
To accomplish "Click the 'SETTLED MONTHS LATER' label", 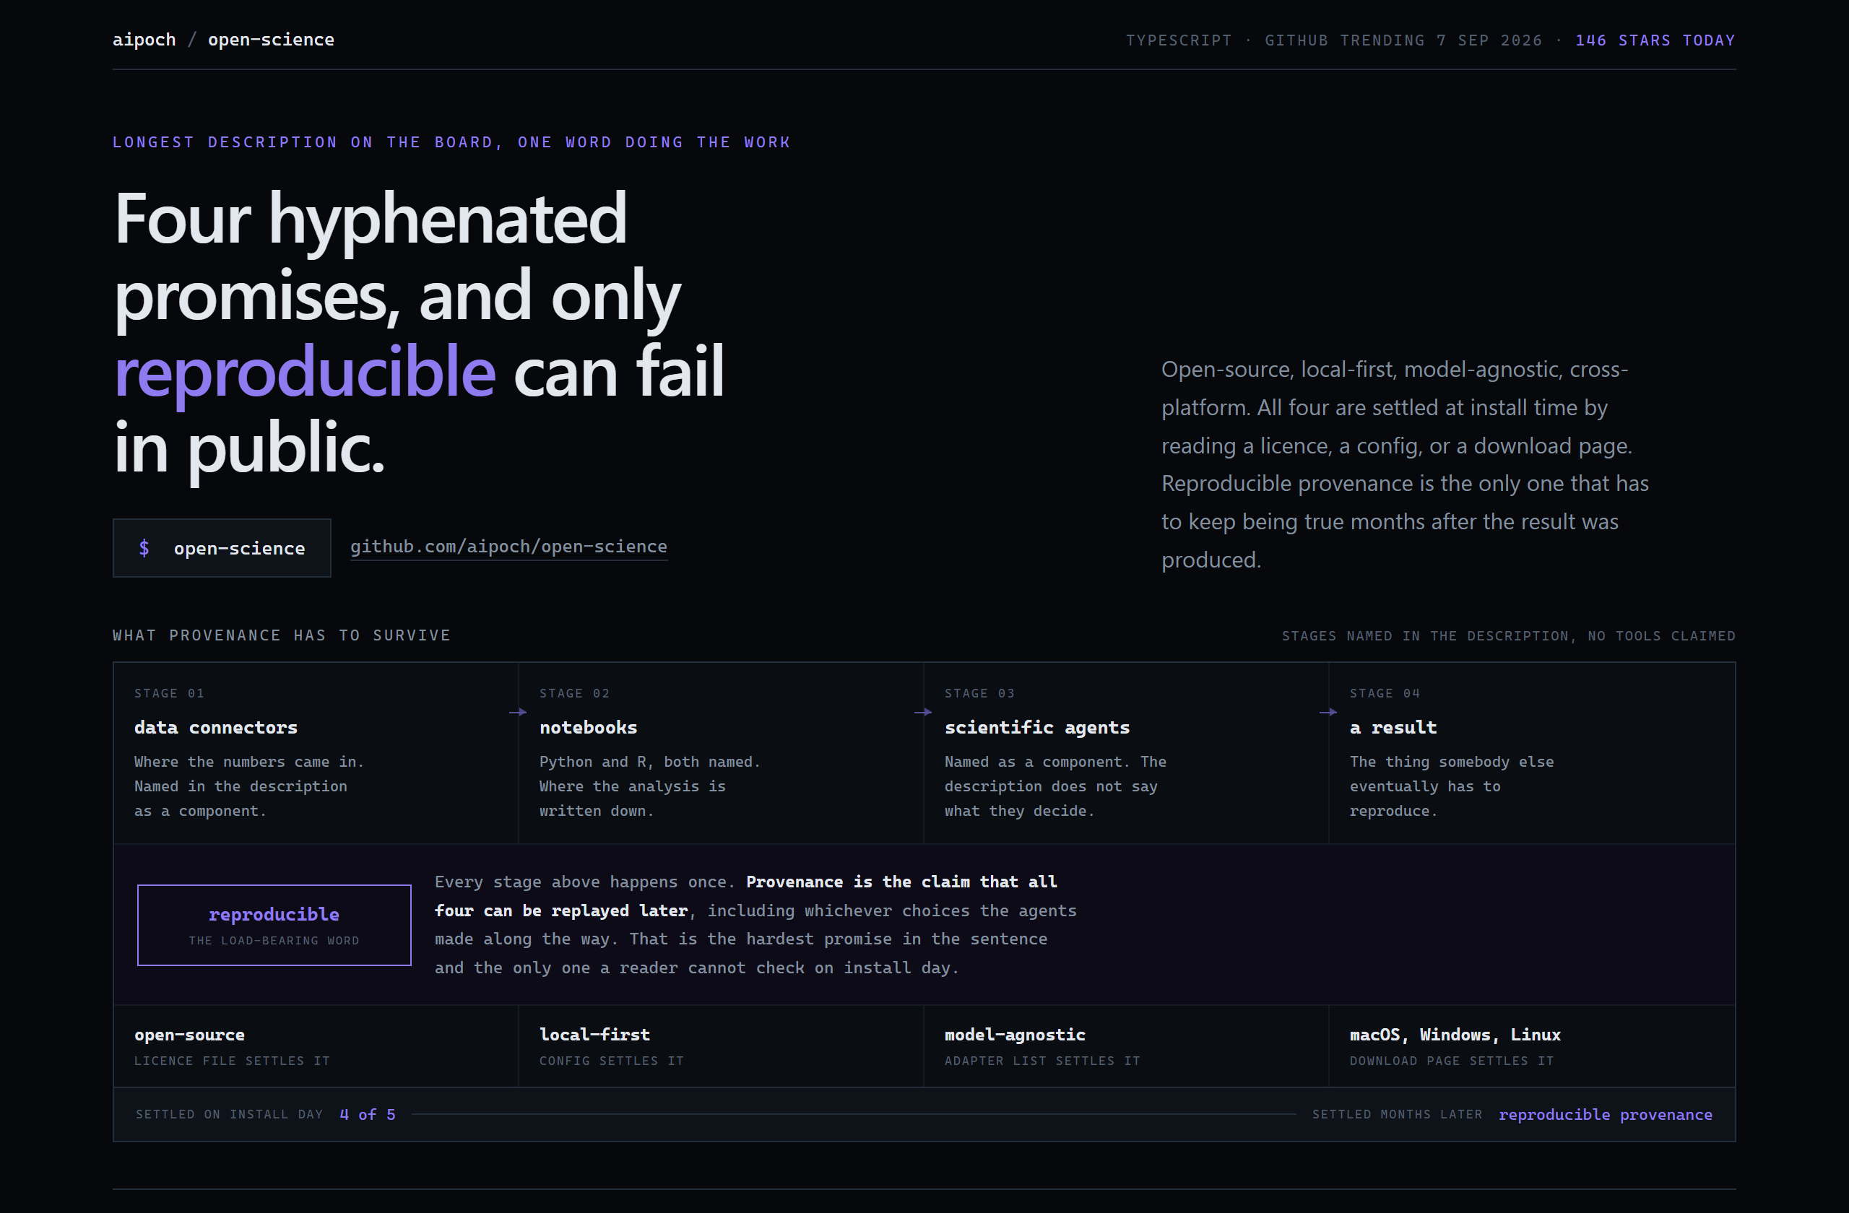I will click(x=1397, y=1114).
